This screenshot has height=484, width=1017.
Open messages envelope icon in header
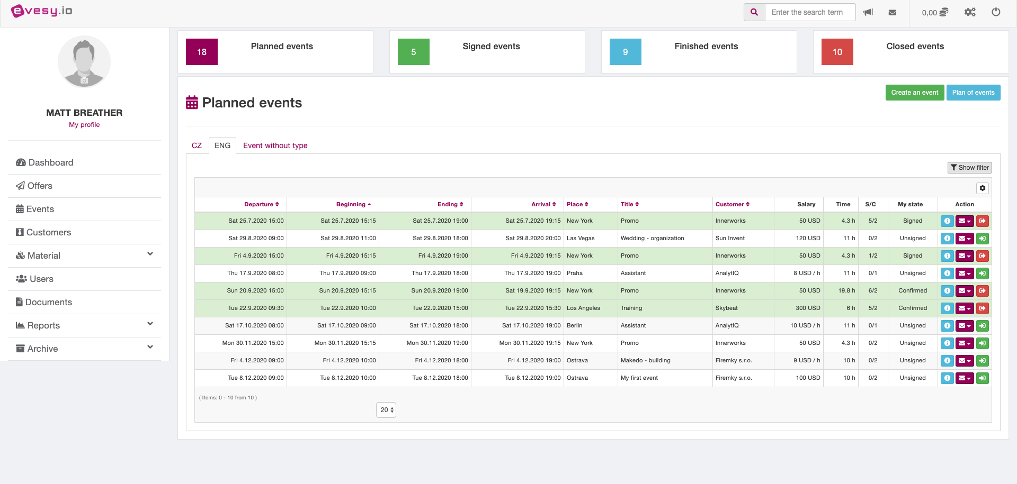click(x=893, y=12)
